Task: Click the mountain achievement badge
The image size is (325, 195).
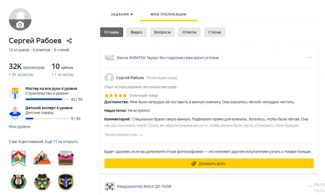Action: click(42, 158)
